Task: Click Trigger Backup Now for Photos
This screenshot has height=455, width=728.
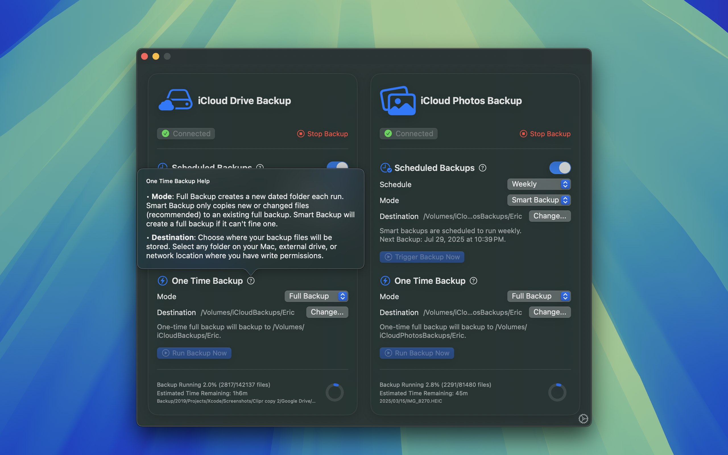Action: (x=422, y=257)
